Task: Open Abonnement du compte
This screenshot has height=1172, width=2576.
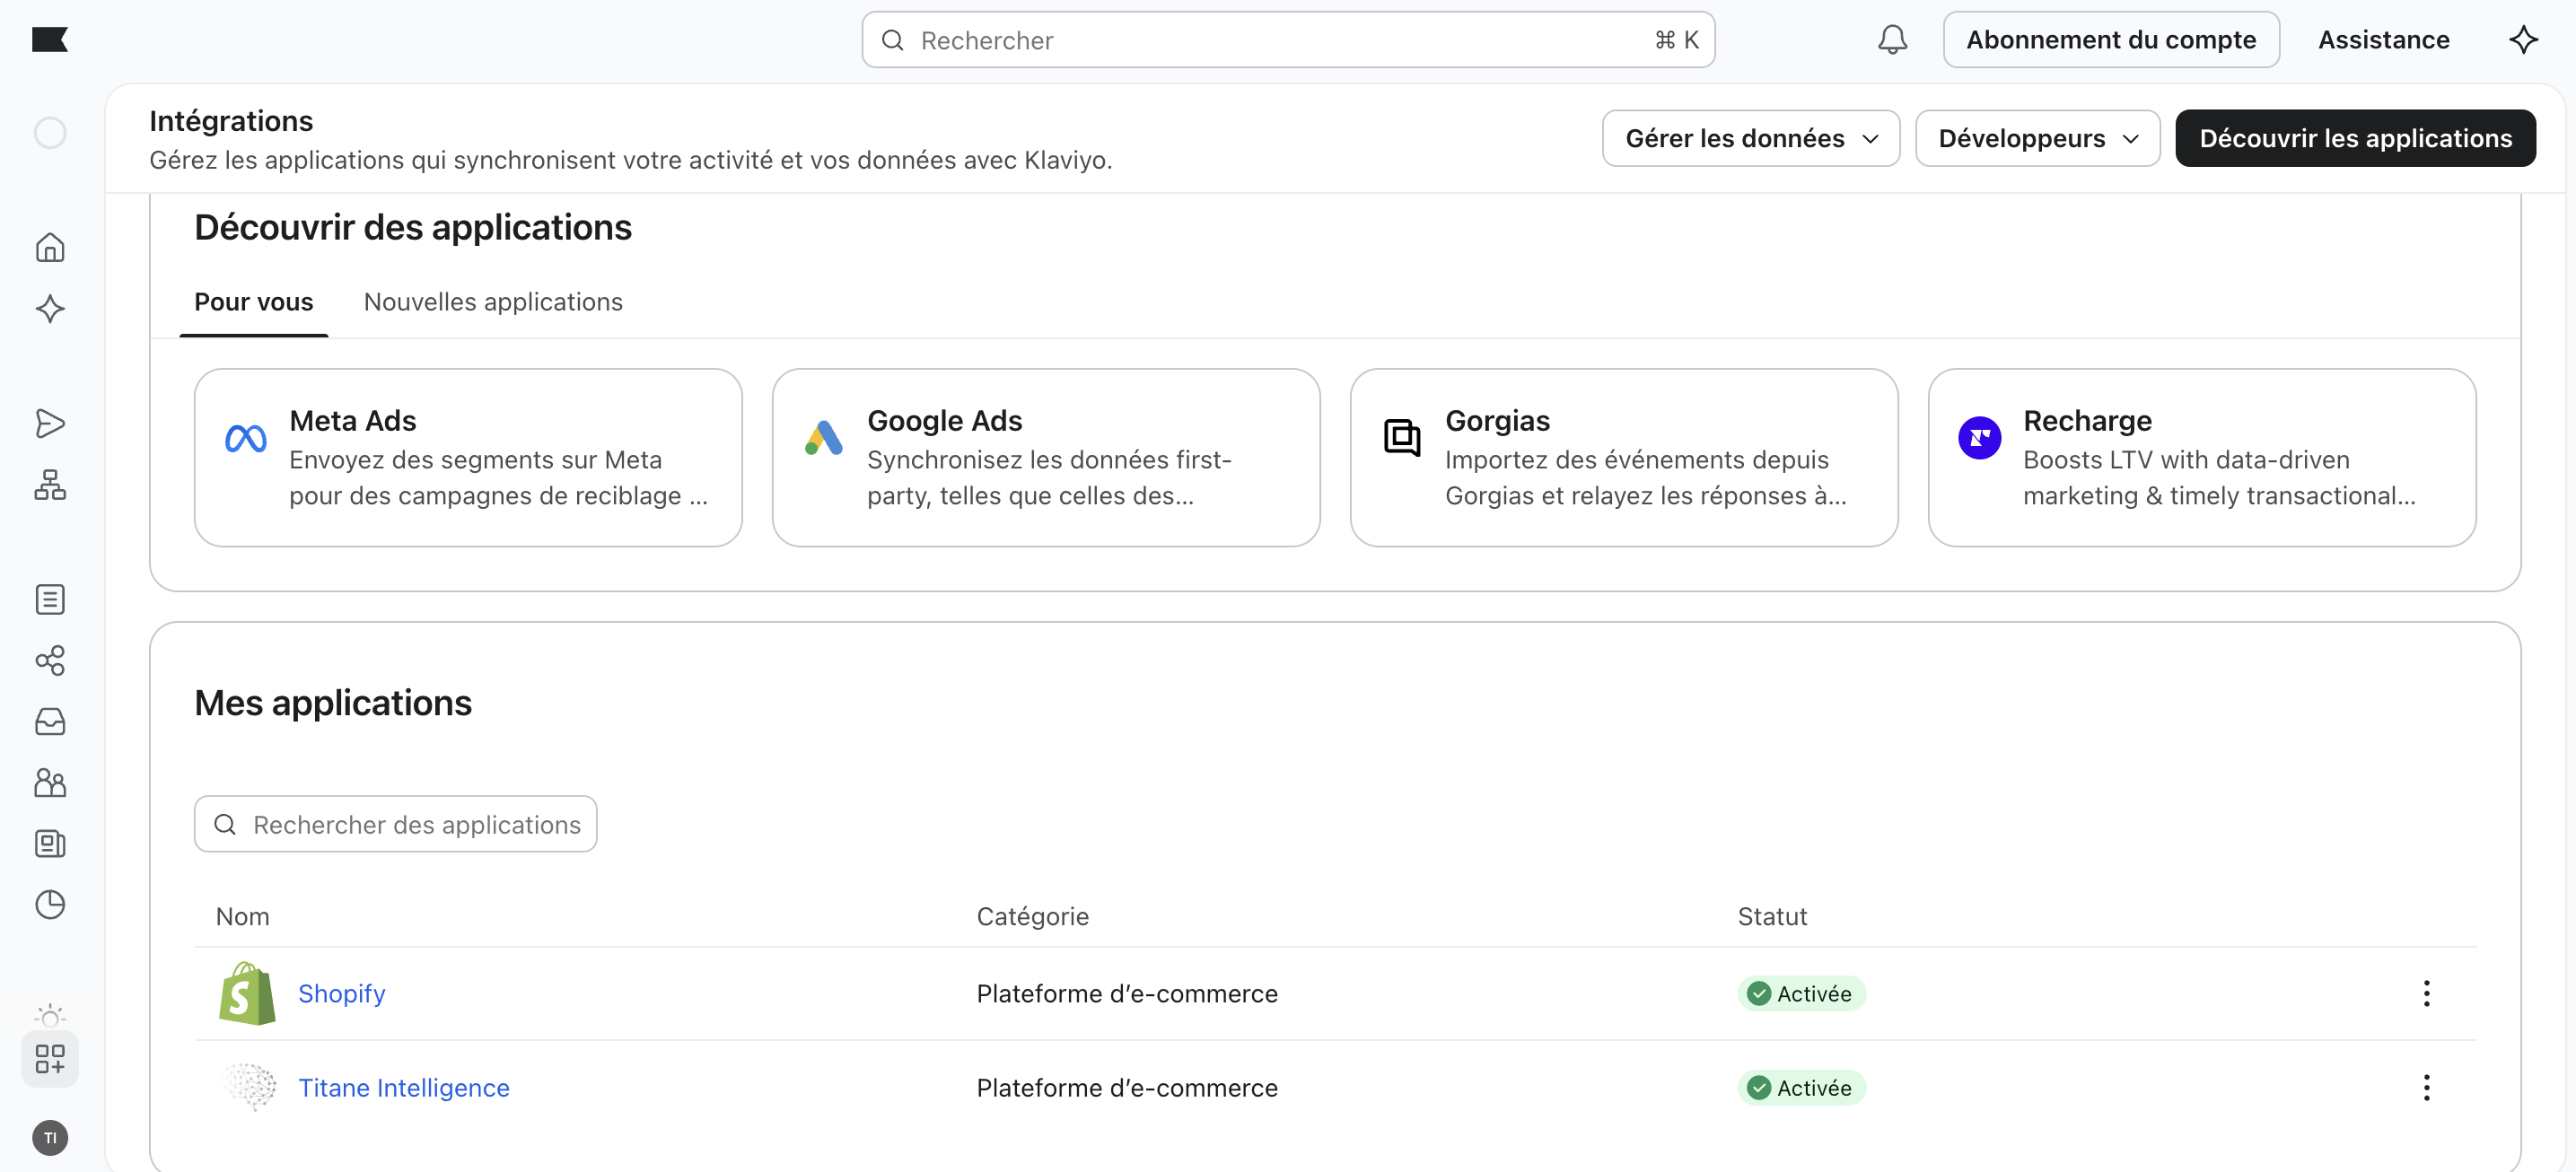Action: pos(2111,40)
